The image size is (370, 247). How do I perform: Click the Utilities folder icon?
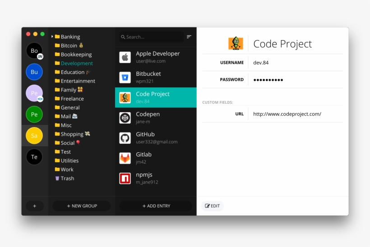coord(57,160)
